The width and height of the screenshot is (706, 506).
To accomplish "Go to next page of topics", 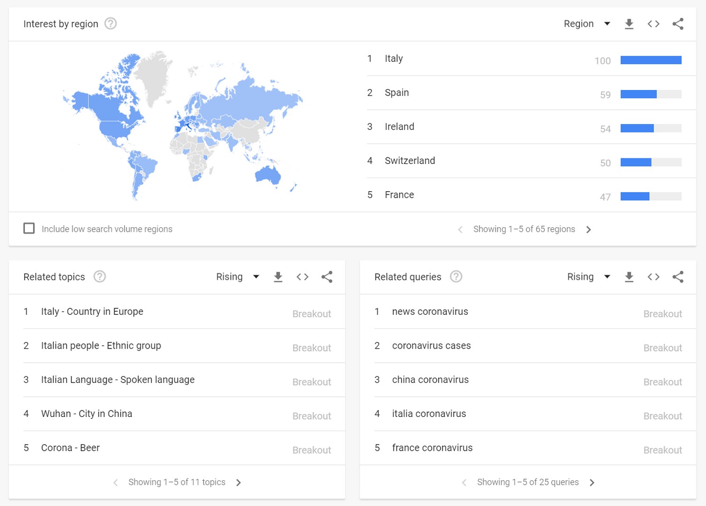I will (238, 483).
